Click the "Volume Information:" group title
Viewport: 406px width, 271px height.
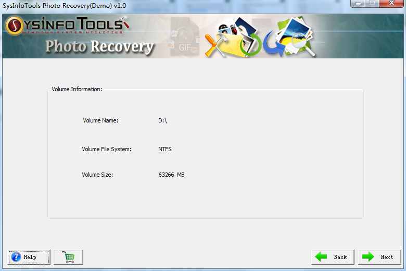click(x=77, y=89)
